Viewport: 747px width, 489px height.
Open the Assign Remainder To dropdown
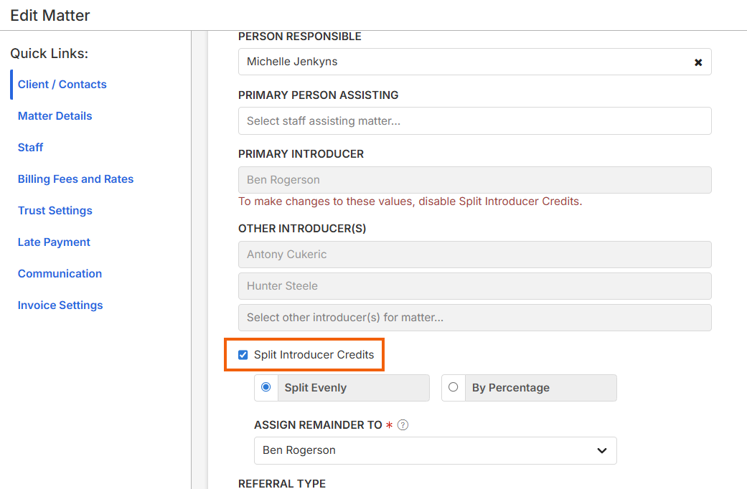tap(435, 450)
